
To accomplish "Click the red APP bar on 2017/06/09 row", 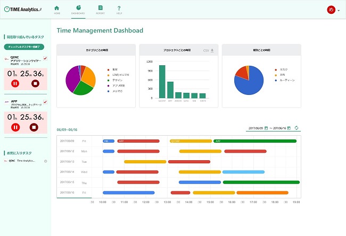I will coord(138,141).
